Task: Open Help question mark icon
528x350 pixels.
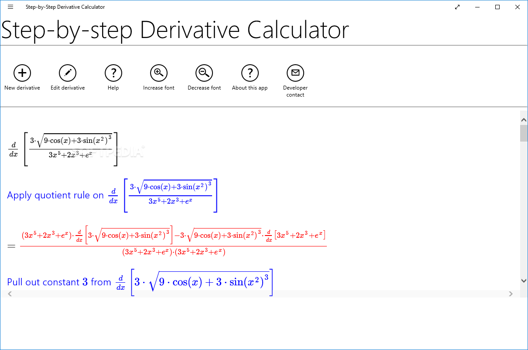Action: tap(113, 73)
